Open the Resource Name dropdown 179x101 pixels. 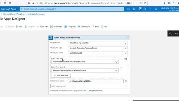tap(98, 53)
